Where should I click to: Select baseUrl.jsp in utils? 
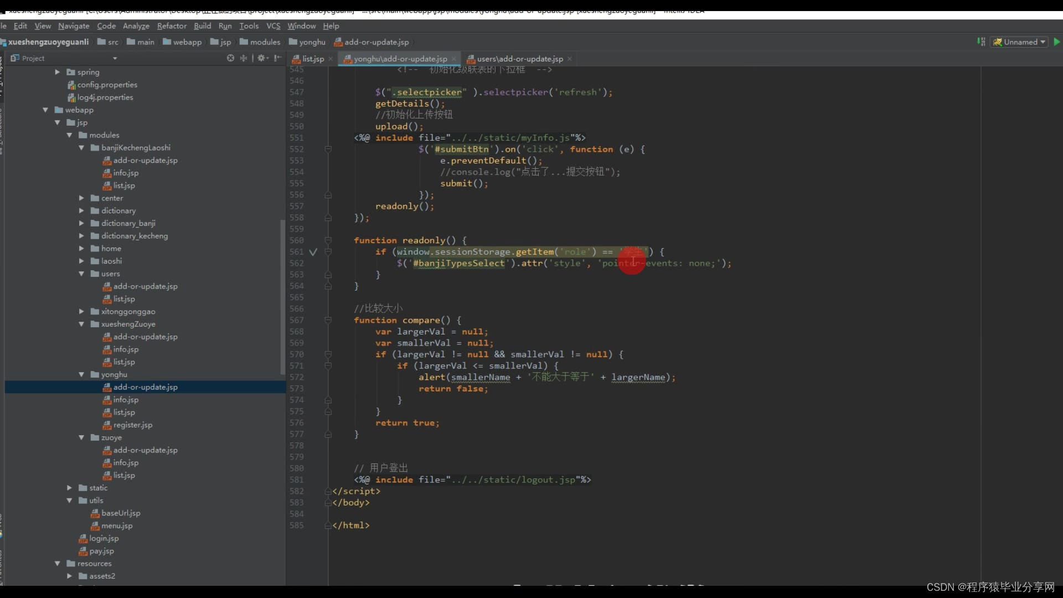click(115, 513)
